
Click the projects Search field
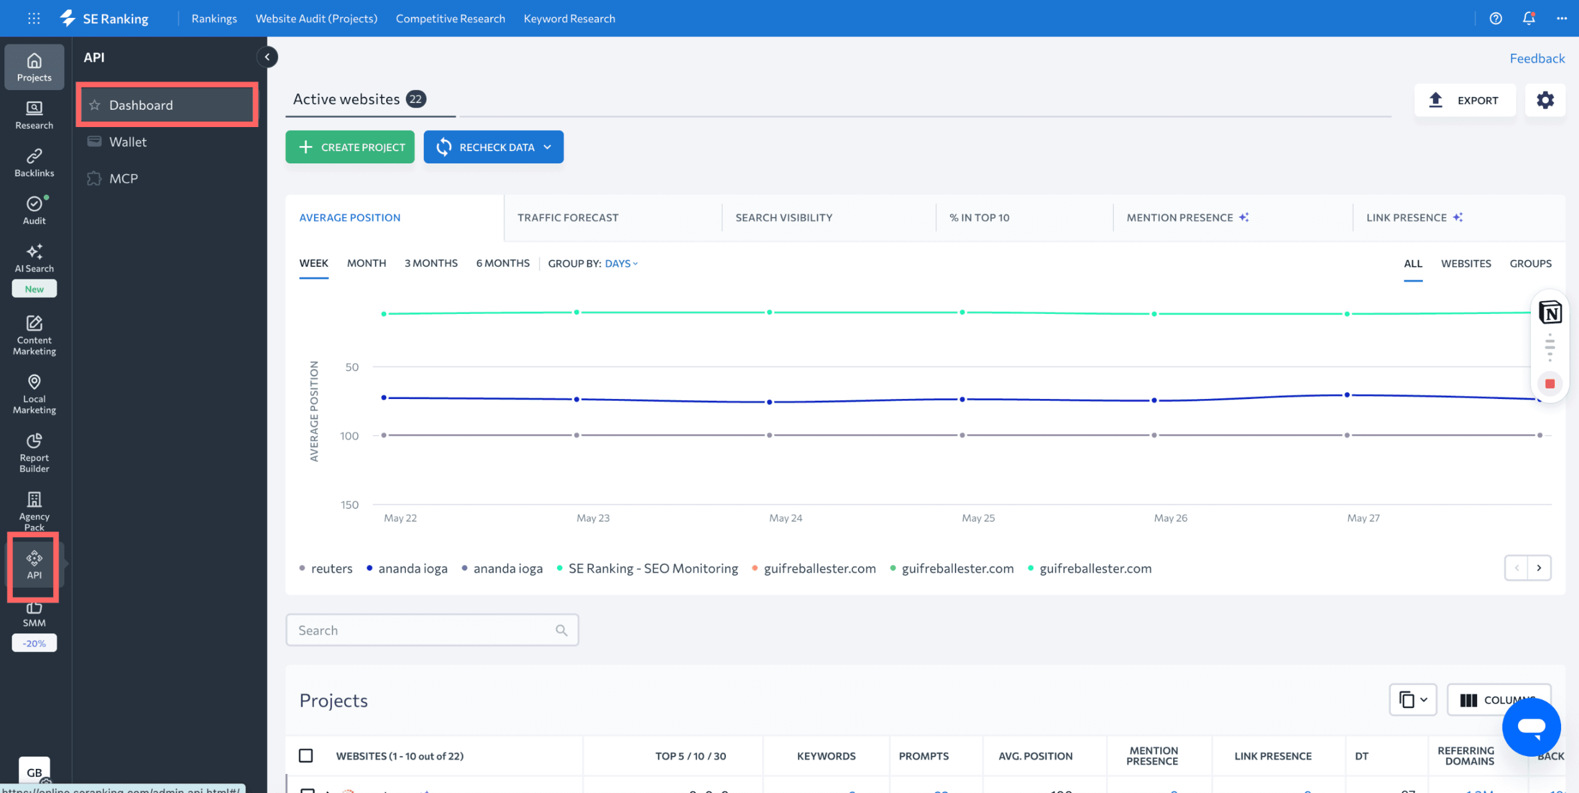point(432,630)
